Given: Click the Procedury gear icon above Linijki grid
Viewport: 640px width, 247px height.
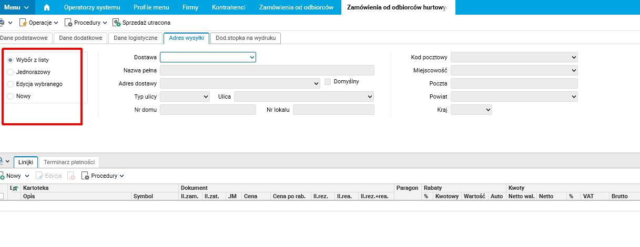Looking at the screenshot, I should 85,176.
